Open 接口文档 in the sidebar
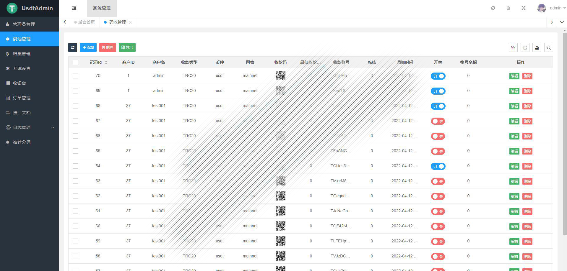This screenshot has height=271, width=567. coord(30,113)
